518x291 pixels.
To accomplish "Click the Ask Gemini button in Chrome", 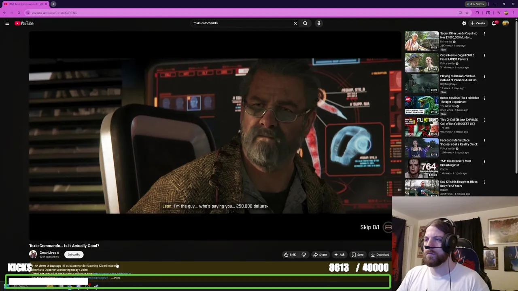I will [x=475, y=4].
